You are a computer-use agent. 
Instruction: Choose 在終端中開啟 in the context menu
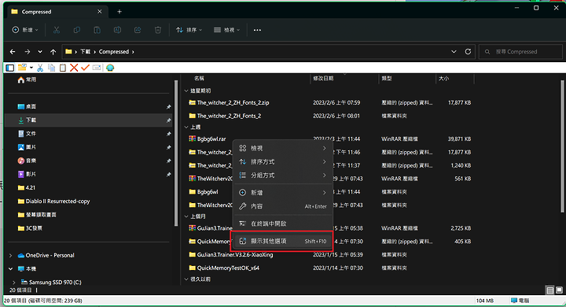[283, 224]
